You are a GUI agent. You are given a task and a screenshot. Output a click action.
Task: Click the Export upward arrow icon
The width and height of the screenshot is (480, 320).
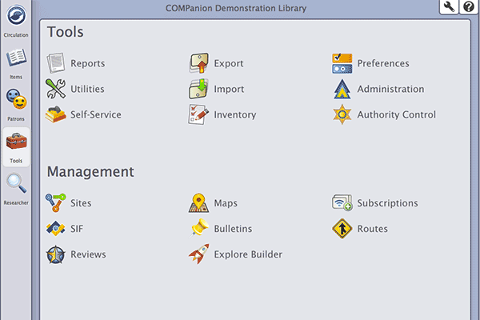(198, 63)
